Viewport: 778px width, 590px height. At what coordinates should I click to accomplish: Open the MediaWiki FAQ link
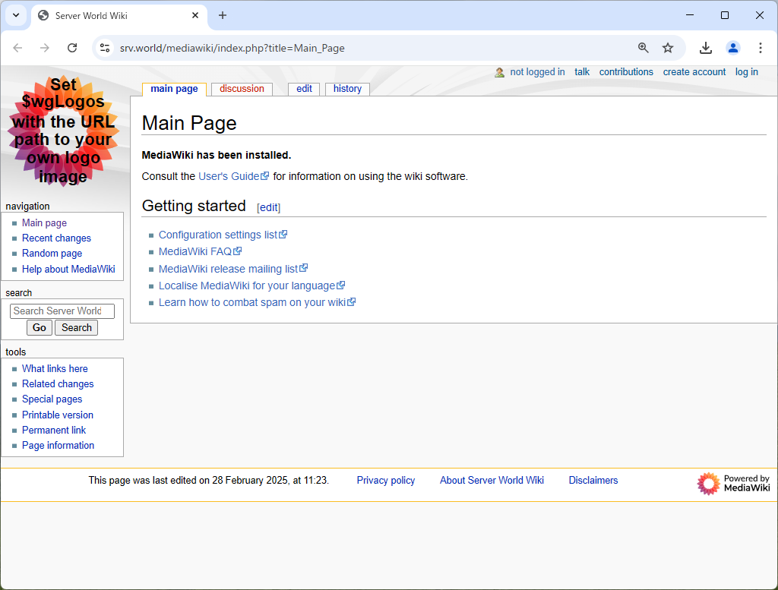click(x=200, y=252)
